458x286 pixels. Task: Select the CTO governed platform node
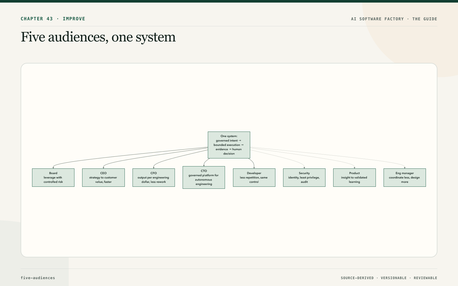204,177
